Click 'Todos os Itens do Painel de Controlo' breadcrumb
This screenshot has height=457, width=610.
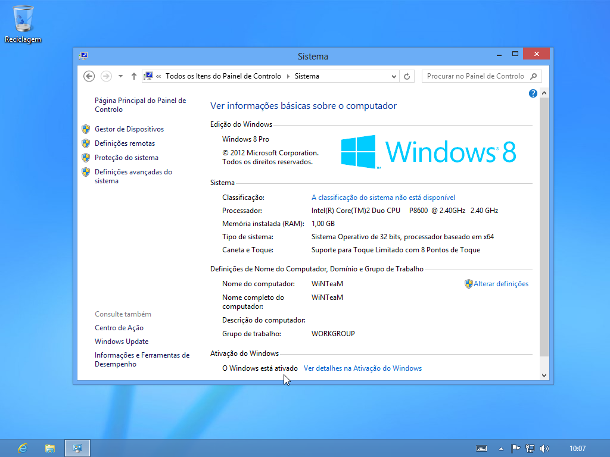tap(223, 76)
